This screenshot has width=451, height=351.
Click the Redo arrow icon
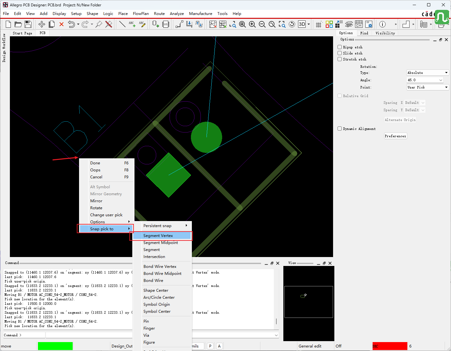pyautogui.click(x=85, y=24)
